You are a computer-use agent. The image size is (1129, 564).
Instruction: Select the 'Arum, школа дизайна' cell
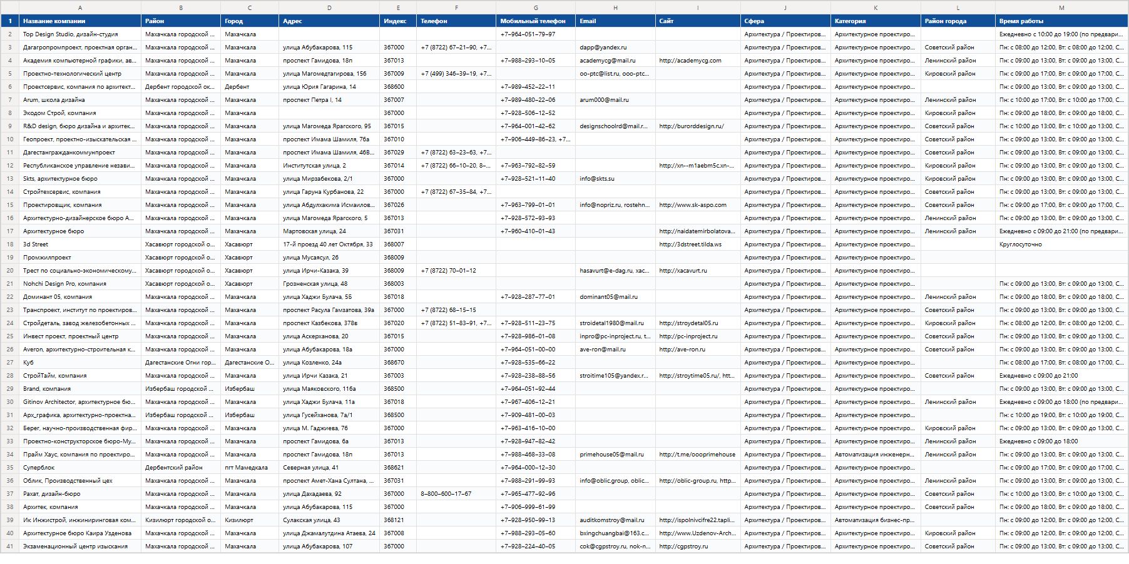80,100
